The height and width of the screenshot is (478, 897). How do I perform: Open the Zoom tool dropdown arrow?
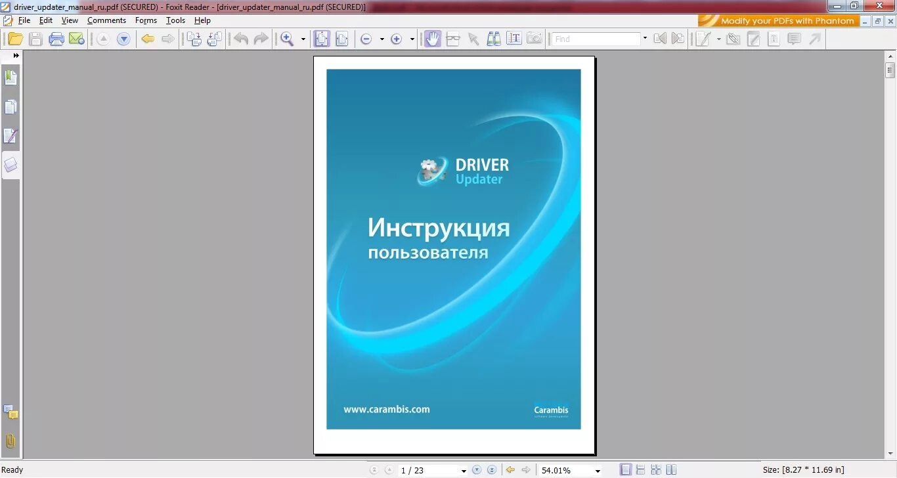click(x=303, y=39)
